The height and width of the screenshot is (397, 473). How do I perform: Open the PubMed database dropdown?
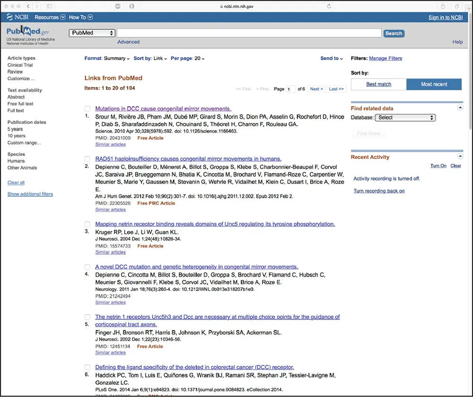pos(92,33)
